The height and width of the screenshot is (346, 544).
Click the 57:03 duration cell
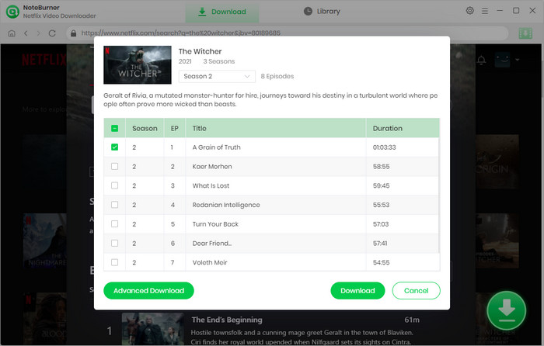381,224
